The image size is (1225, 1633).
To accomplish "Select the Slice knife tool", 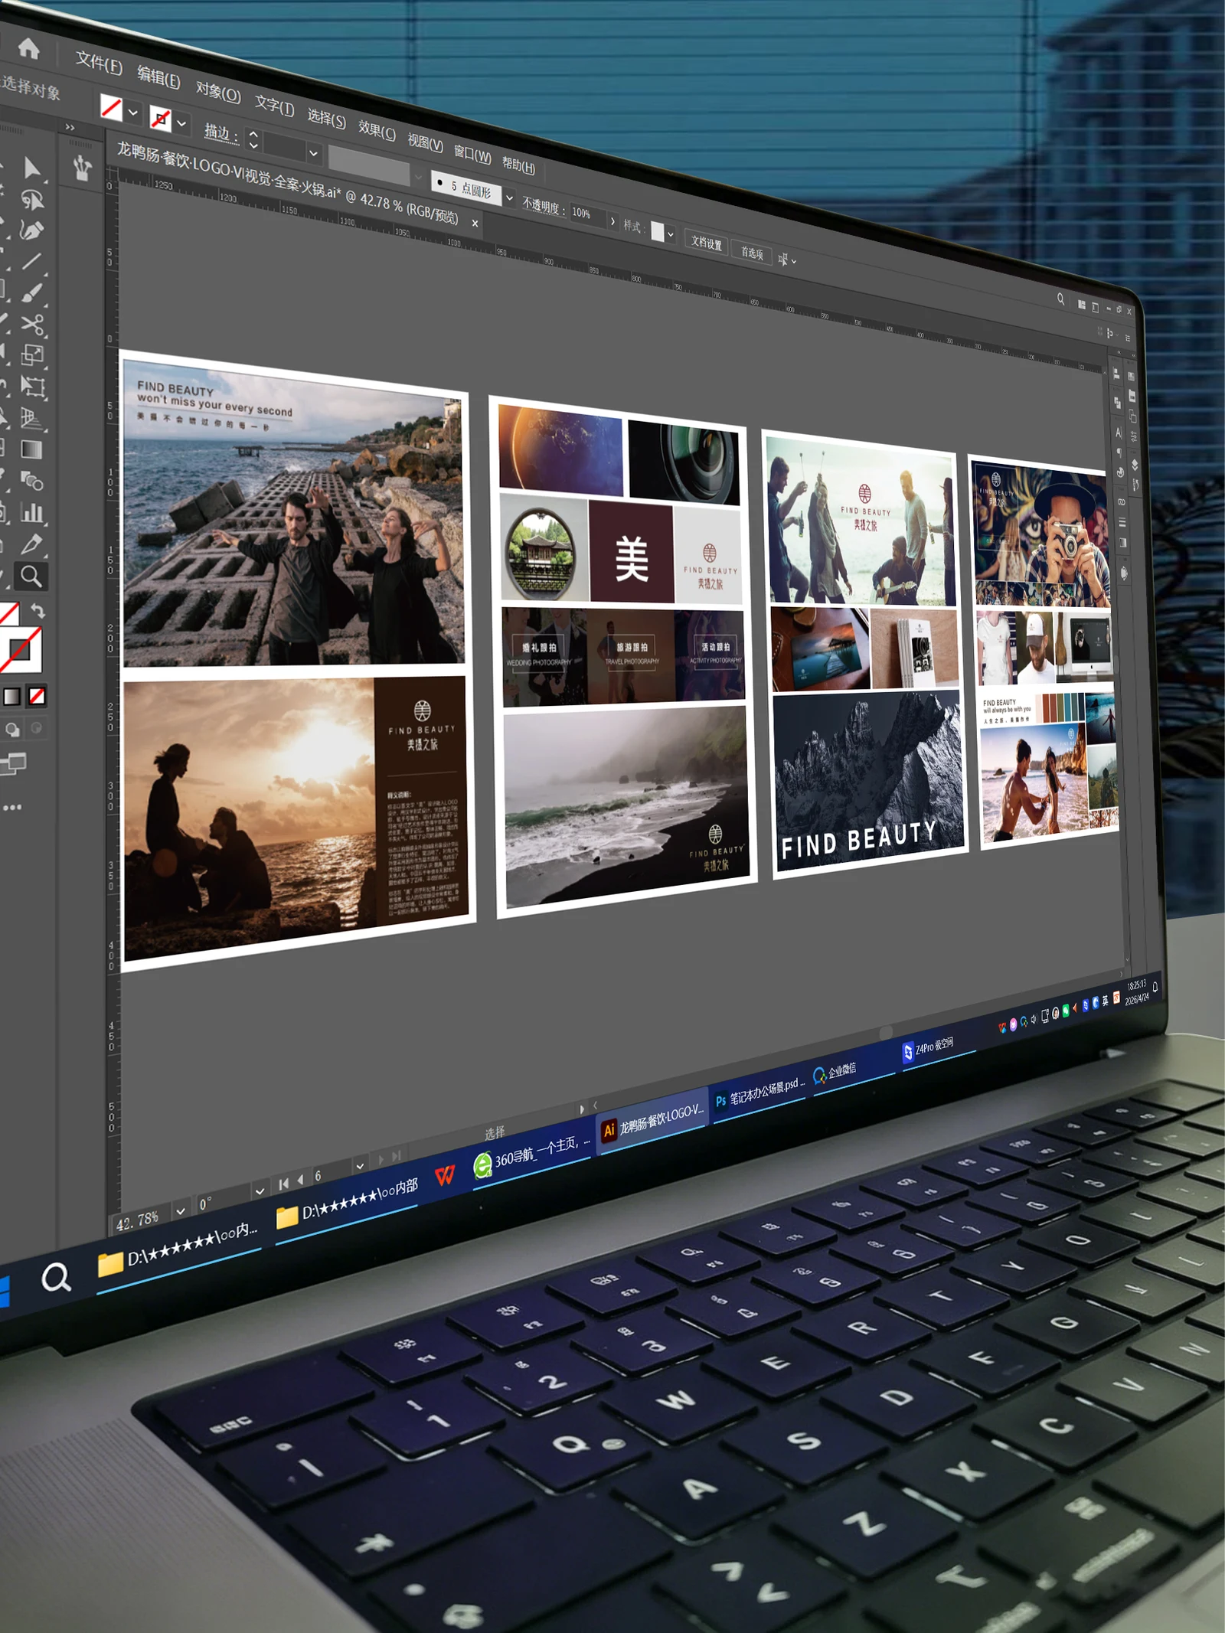I will click(x=31, y=544).
